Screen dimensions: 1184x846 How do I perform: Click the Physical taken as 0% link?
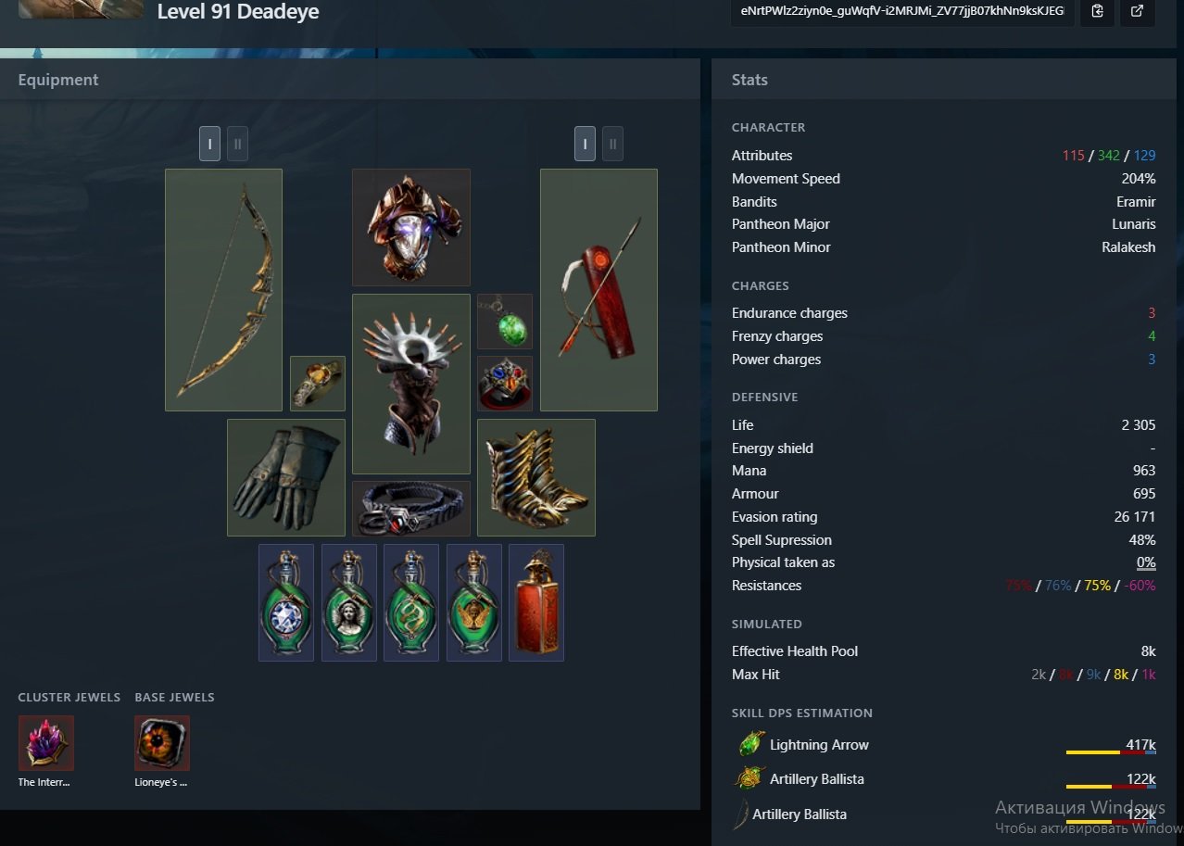coord(1146,562)
